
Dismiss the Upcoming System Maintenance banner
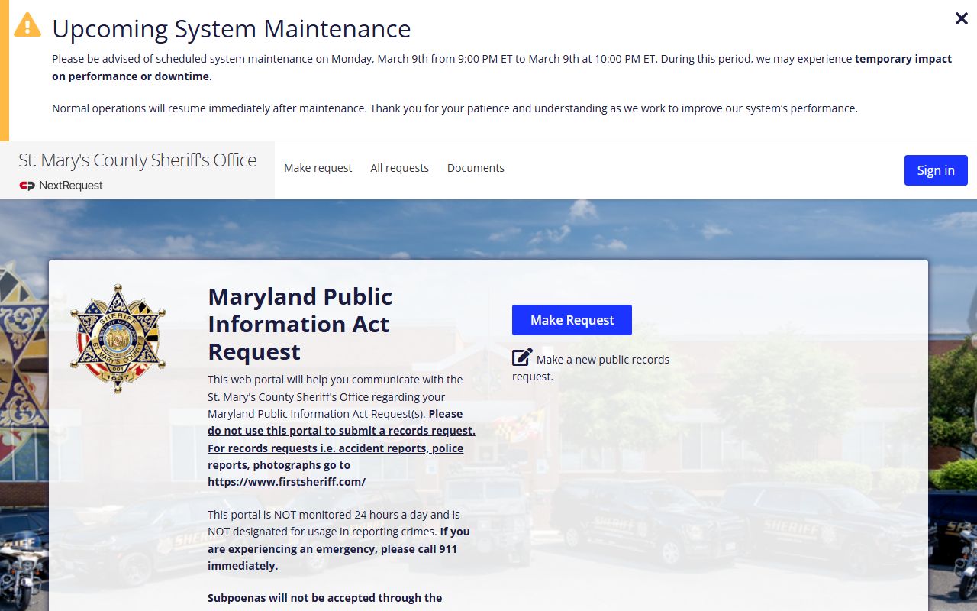point(961,18)
